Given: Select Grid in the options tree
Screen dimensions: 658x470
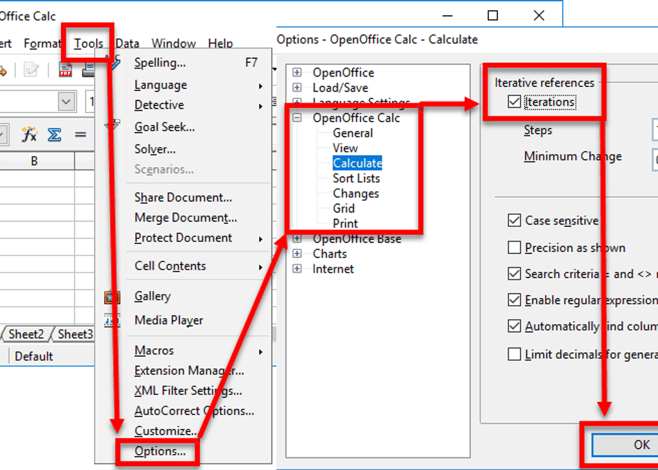Looking at the screenshot, I should pyautogui.click(x=344, y=208).
